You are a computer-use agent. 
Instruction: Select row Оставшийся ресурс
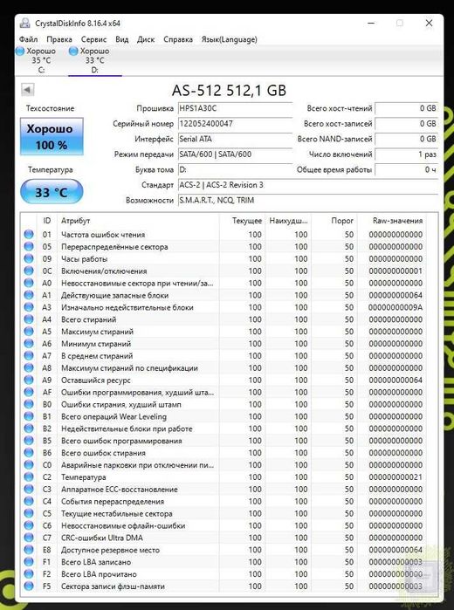pos(224,380)
